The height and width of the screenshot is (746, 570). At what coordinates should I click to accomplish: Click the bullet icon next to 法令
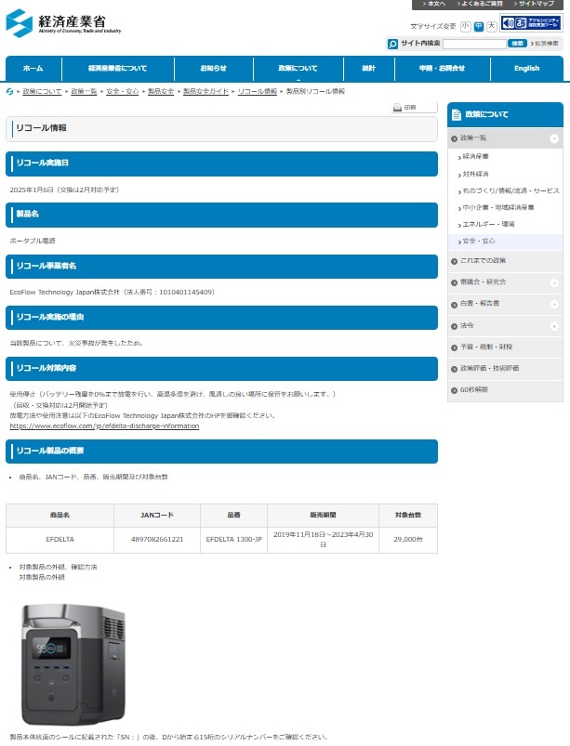pos(454,326)
